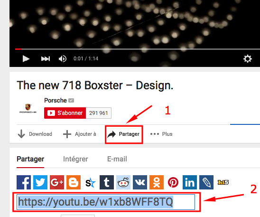The image size is (260, 217).
Task: Expand the Plus more options menu
Action: pos(161,134)
